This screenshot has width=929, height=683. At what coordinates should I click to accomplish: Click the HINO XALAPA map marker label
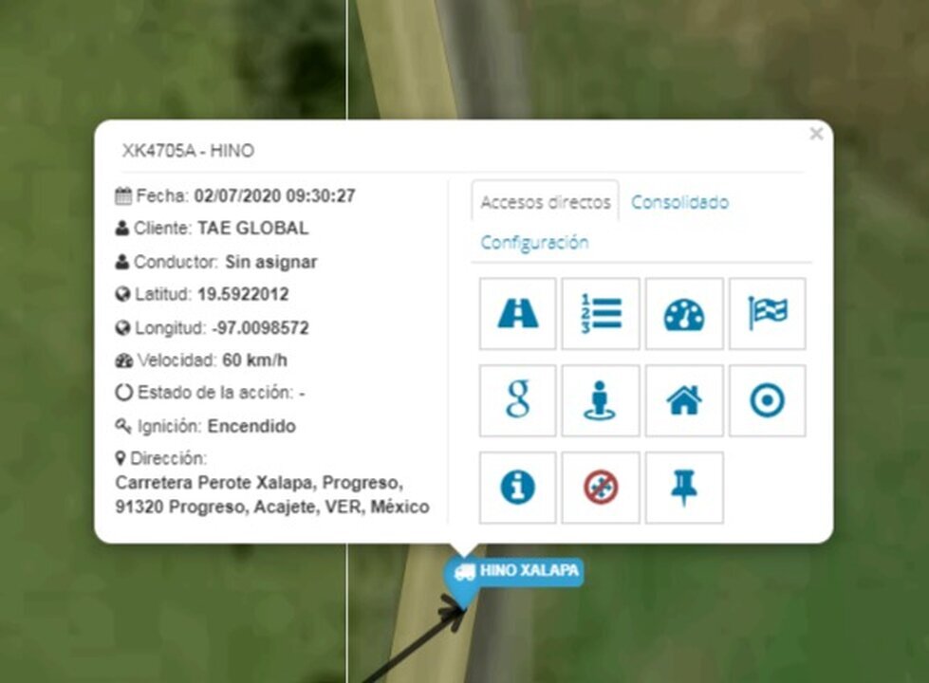coord(529,571)
